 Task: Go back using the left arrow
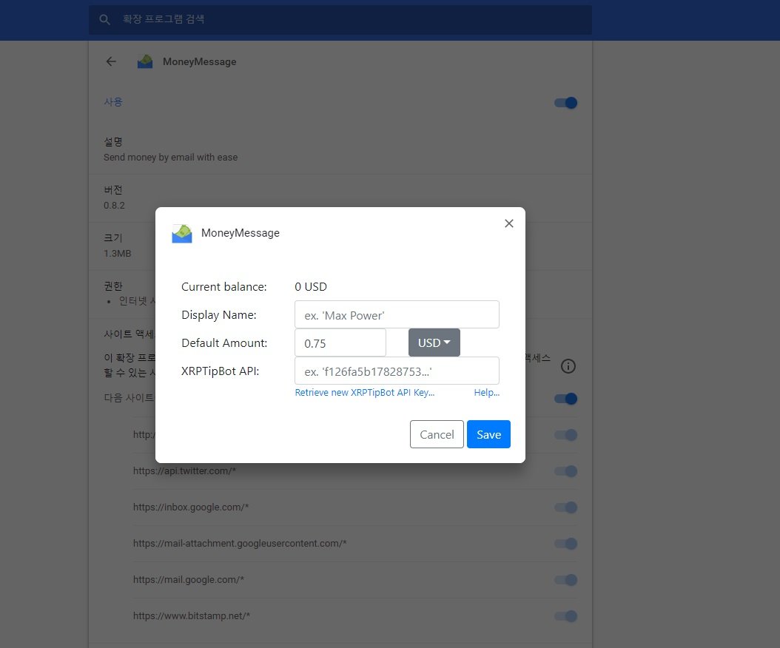tap(111, 61)
